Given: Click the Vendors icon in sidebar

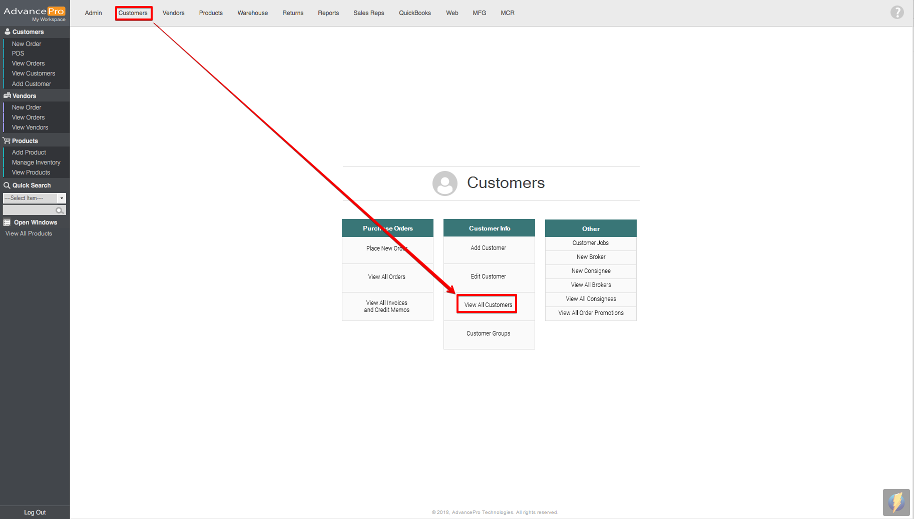Looking at the screenshot, I should click(x=7, y=95).
